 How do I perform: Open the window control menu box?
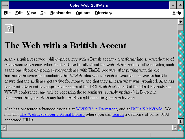click(x=5, y=5)
